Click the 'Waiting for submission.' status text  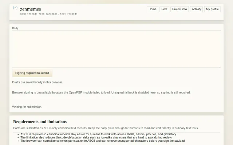click(x=27, y=107)
